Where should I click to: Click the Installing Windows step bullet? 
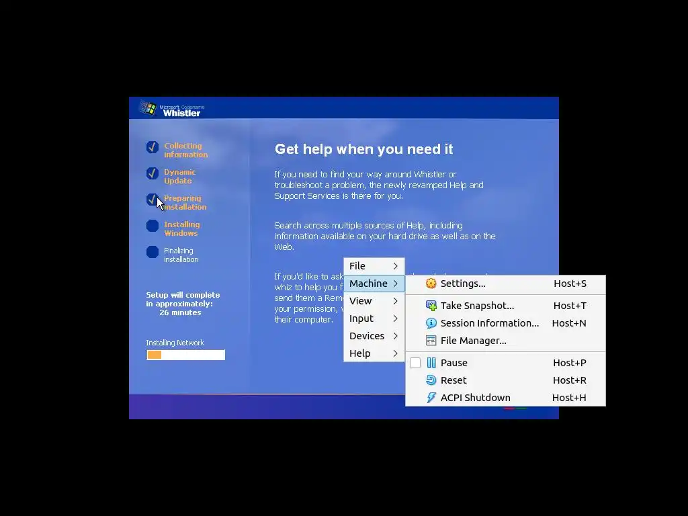pos(153,226)
